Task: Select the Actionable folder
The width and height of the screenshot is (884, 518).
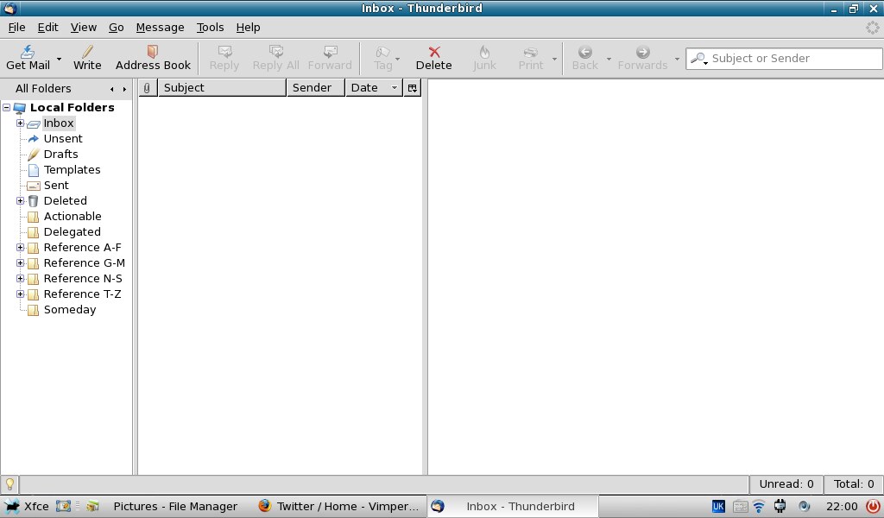Action: coord(73,217)
